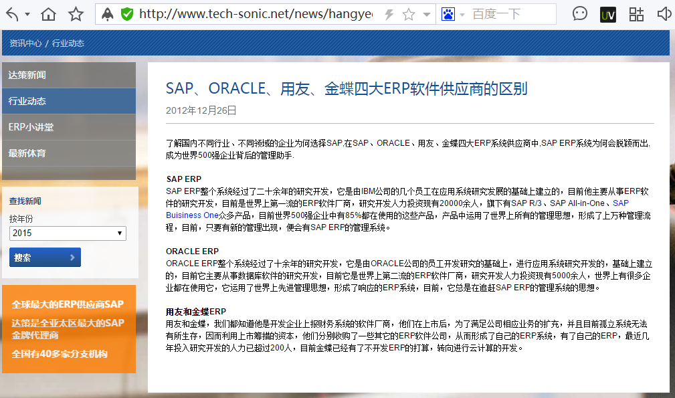Click the rocket icon in address bar
Viewport: 675px width, 398px height.
coord(107,14)
